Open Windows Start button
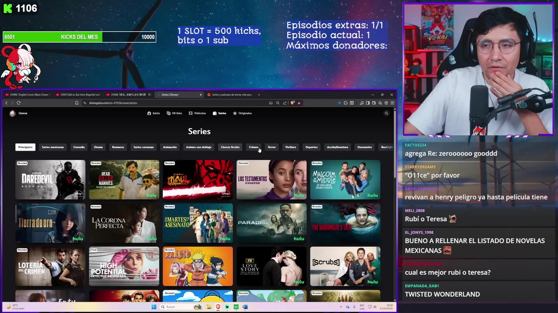Screen dimensions: 558x313 pyautogui.click(x=153, y=307)
